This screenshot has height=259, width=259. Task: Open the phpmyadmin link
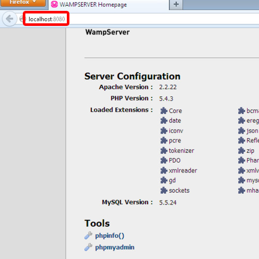click(114, 247)
